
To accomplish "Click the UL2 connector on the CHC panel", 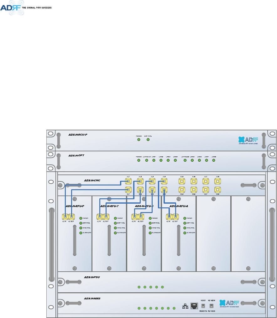I will click(x=140, y=181).
